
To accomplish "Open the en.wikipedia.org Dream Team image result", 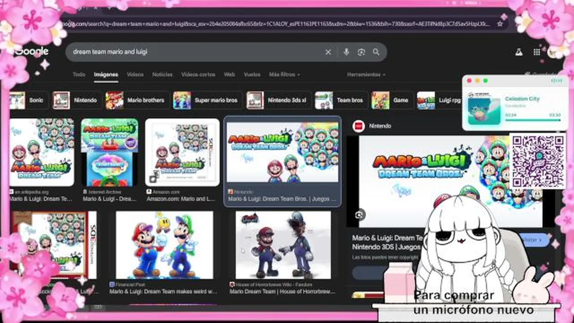I will tap(42, 153).
